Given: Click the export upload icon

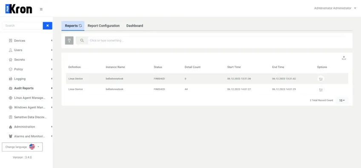Looking at the screenshot, I should click(344, 58).
